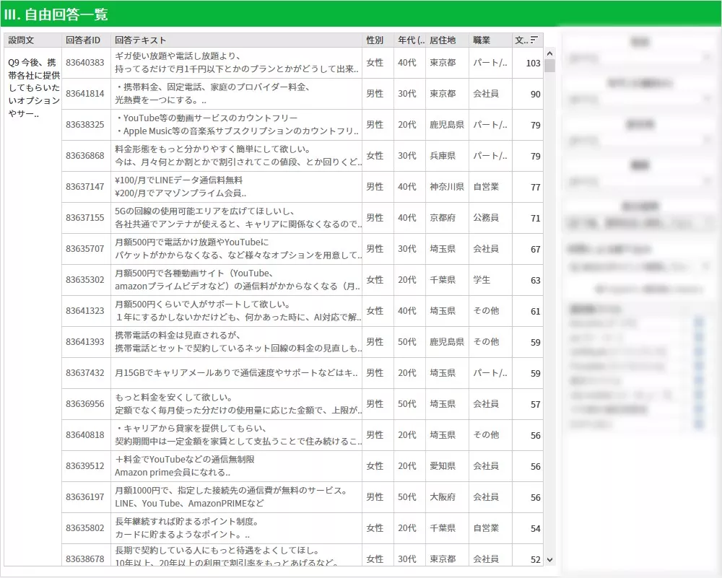This screenshot has height=578, width=722.
Task: Select respondent ID 83640383 cell
Action: pyautogui.click(x=84, y=63)
